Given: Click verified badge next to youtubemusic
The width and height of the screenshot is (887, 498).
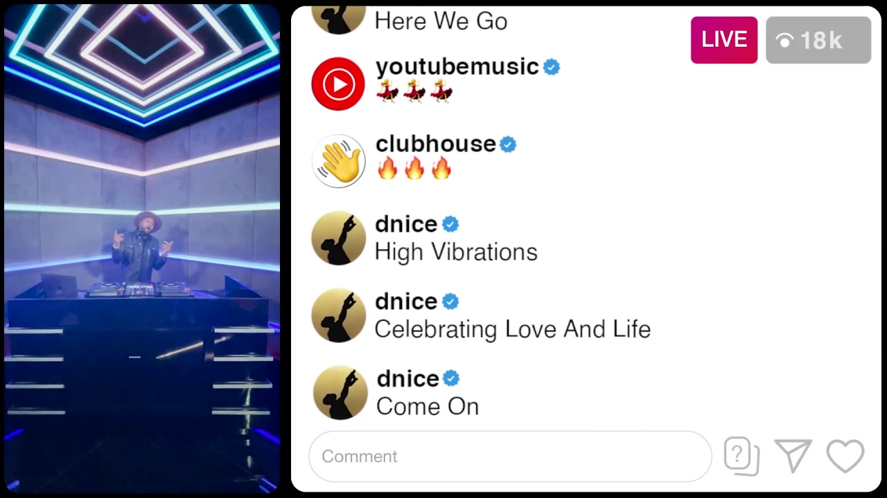Looking at the screenshot, I should pos(552,67).
